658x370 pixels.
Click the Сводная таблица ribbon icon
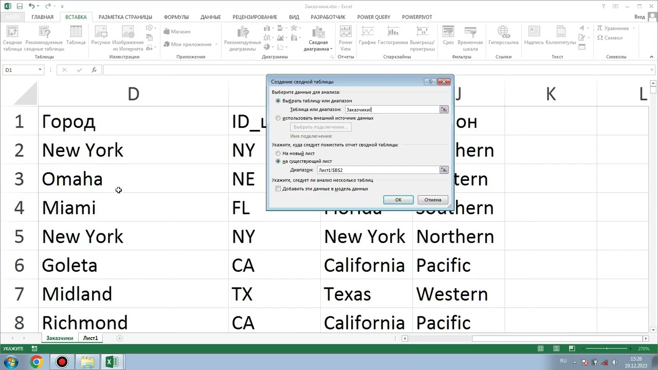[x=12, y=38]
